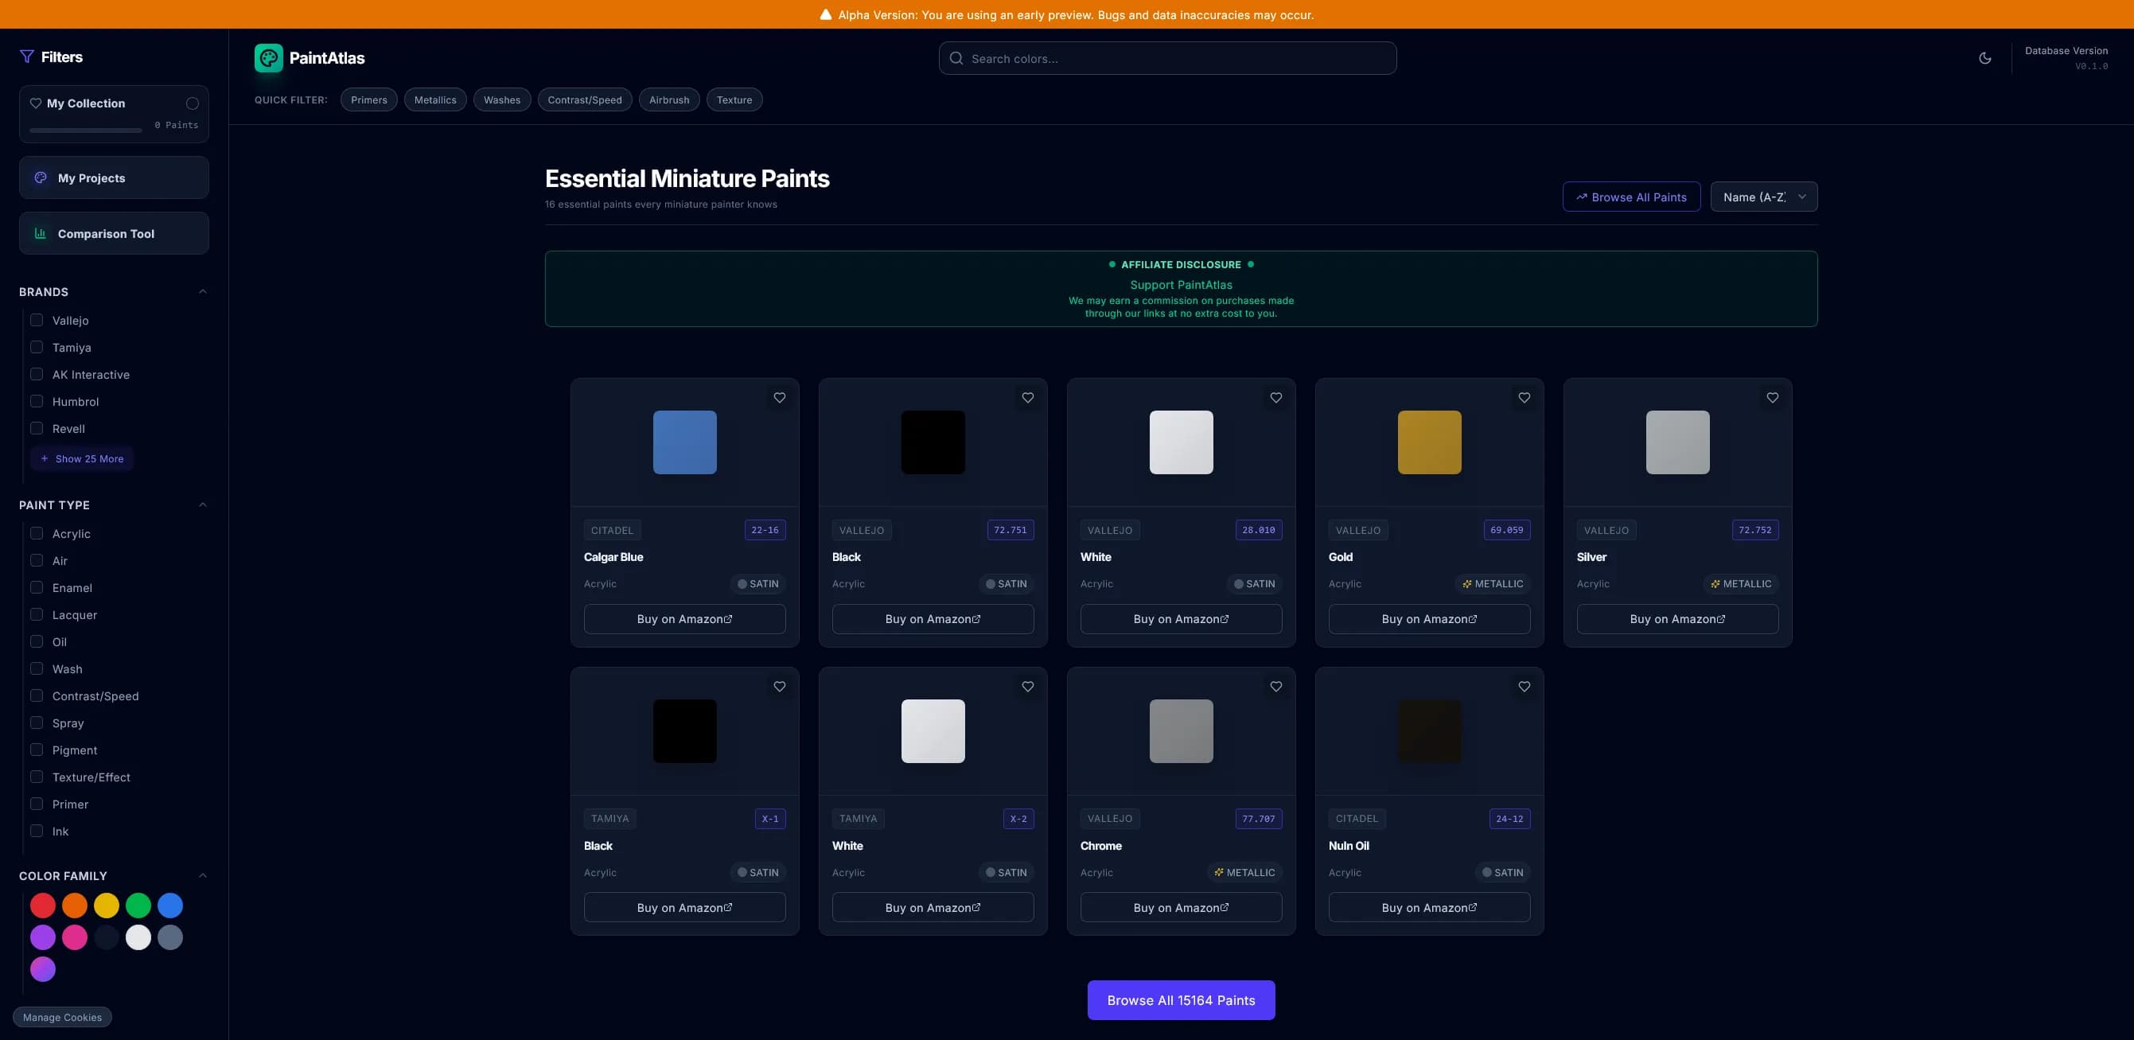Click the My Collection heart icon

point(36,102)
